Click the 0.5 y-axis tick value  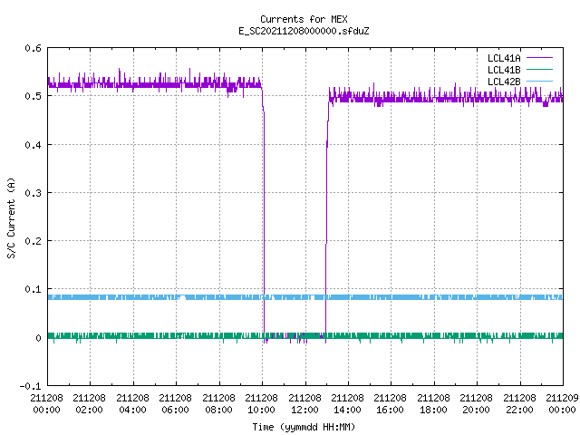click(x=33, y=96)
